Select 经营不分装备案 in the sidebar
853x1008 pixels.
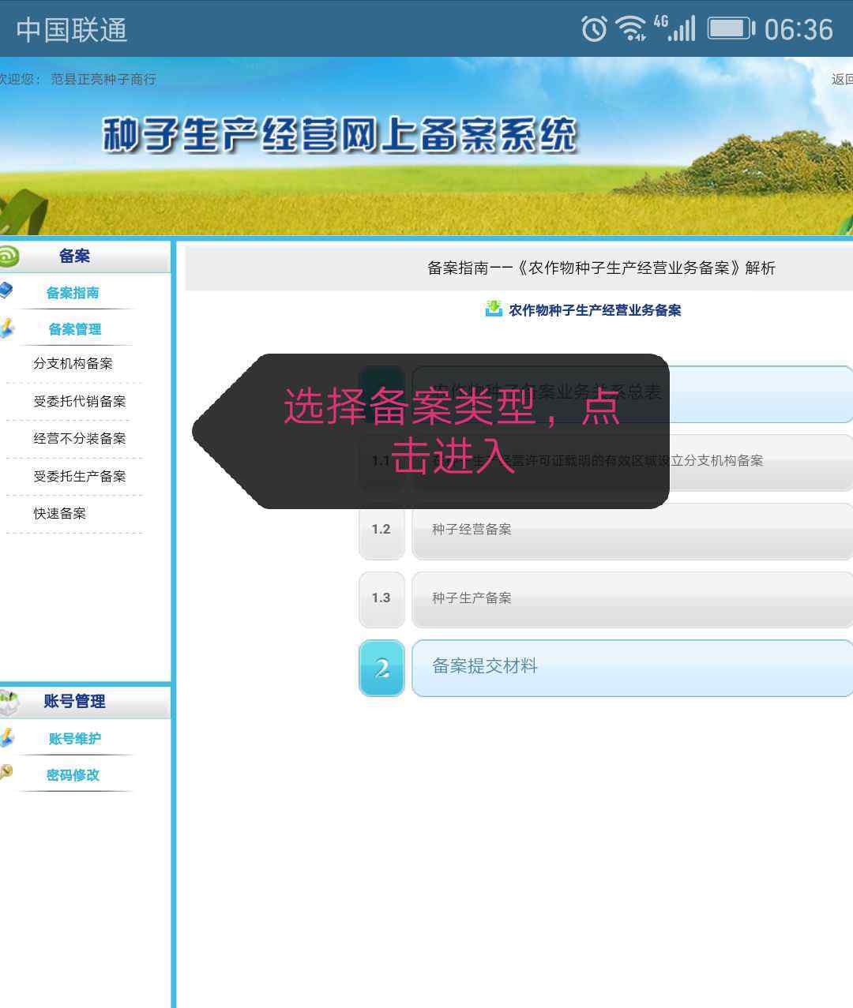coord(80,438)
